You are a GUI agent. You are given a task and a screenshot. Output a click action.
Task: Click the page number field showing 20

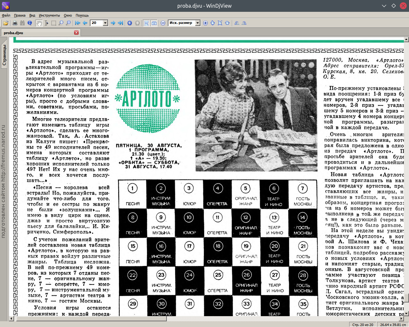pos(97,23)
